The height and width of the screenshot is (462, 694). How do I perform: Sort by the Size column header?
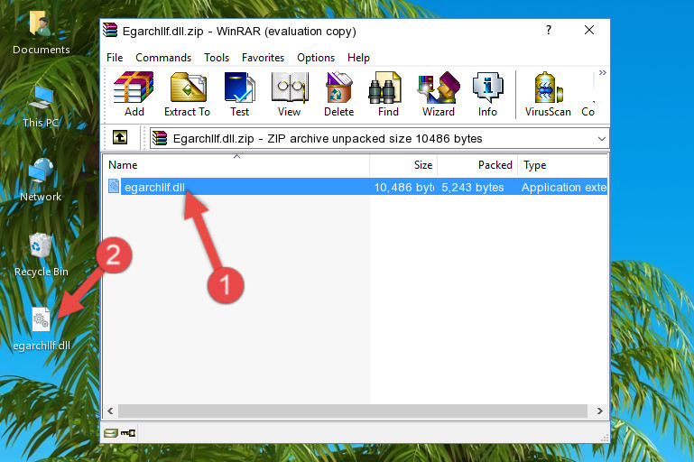point(403,165)
